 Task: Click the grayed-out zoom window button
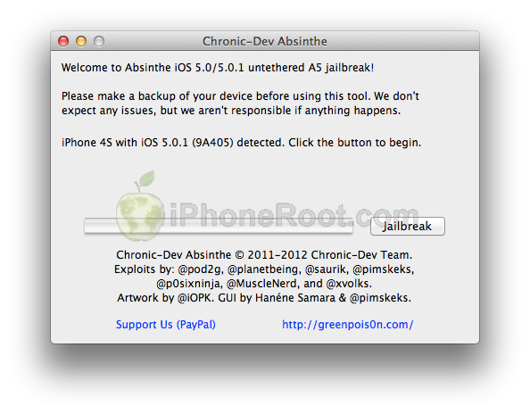99,41
